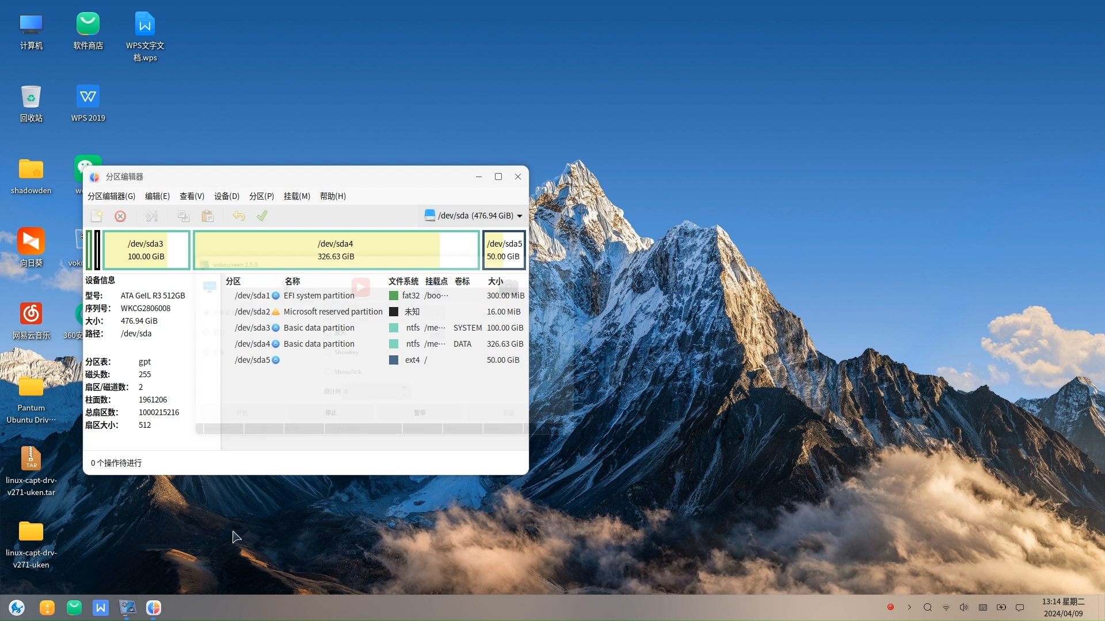Click the resize/move partition toolbar icon
The image size is (1105, 621).
pyautogui.click(x=151, y=216)
